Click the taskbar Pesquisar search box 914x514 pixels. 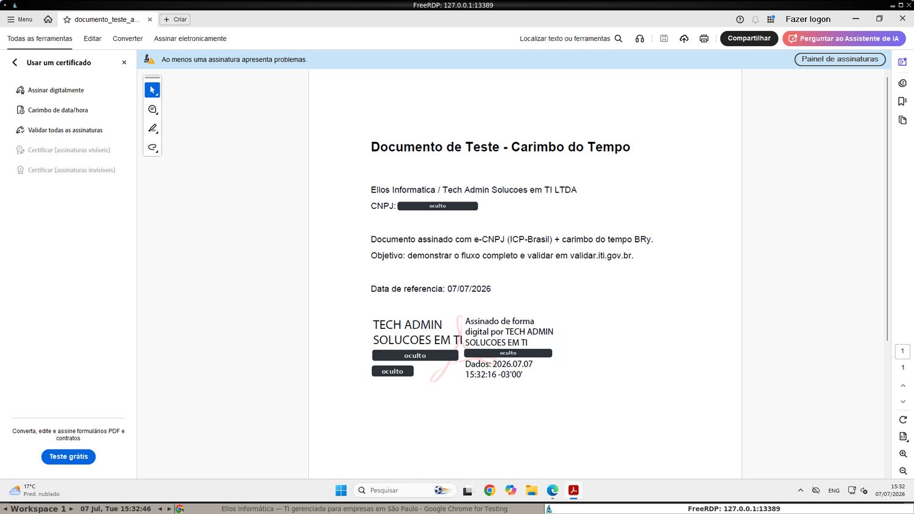404,490
